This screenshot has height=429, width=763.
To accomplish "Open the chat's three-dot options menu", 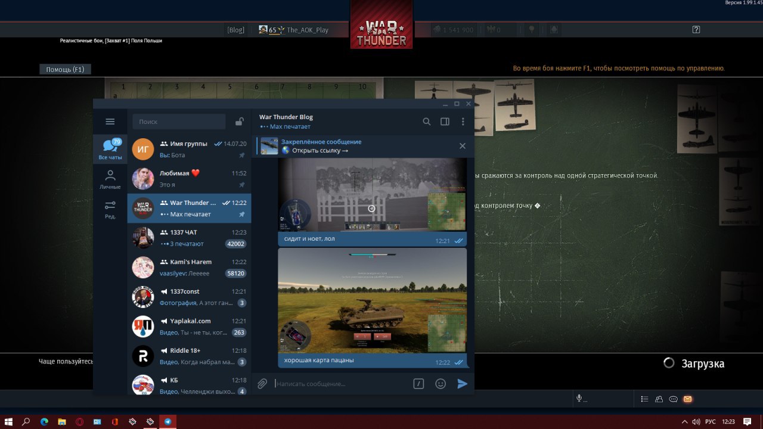I will point(463,122).
